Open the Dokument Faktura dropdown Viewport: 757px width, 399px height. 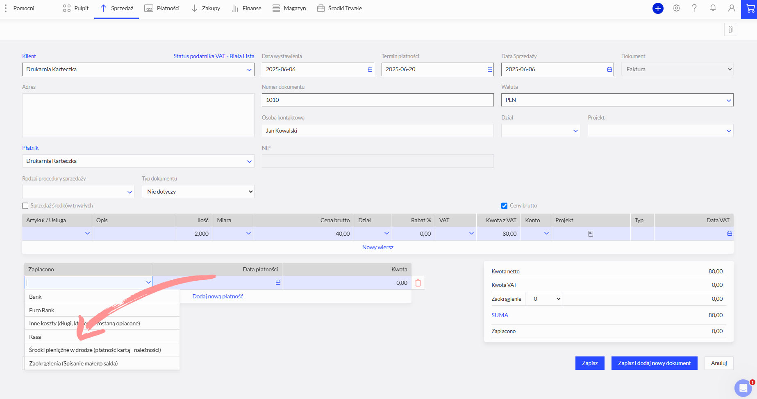[x=677, y=69]
